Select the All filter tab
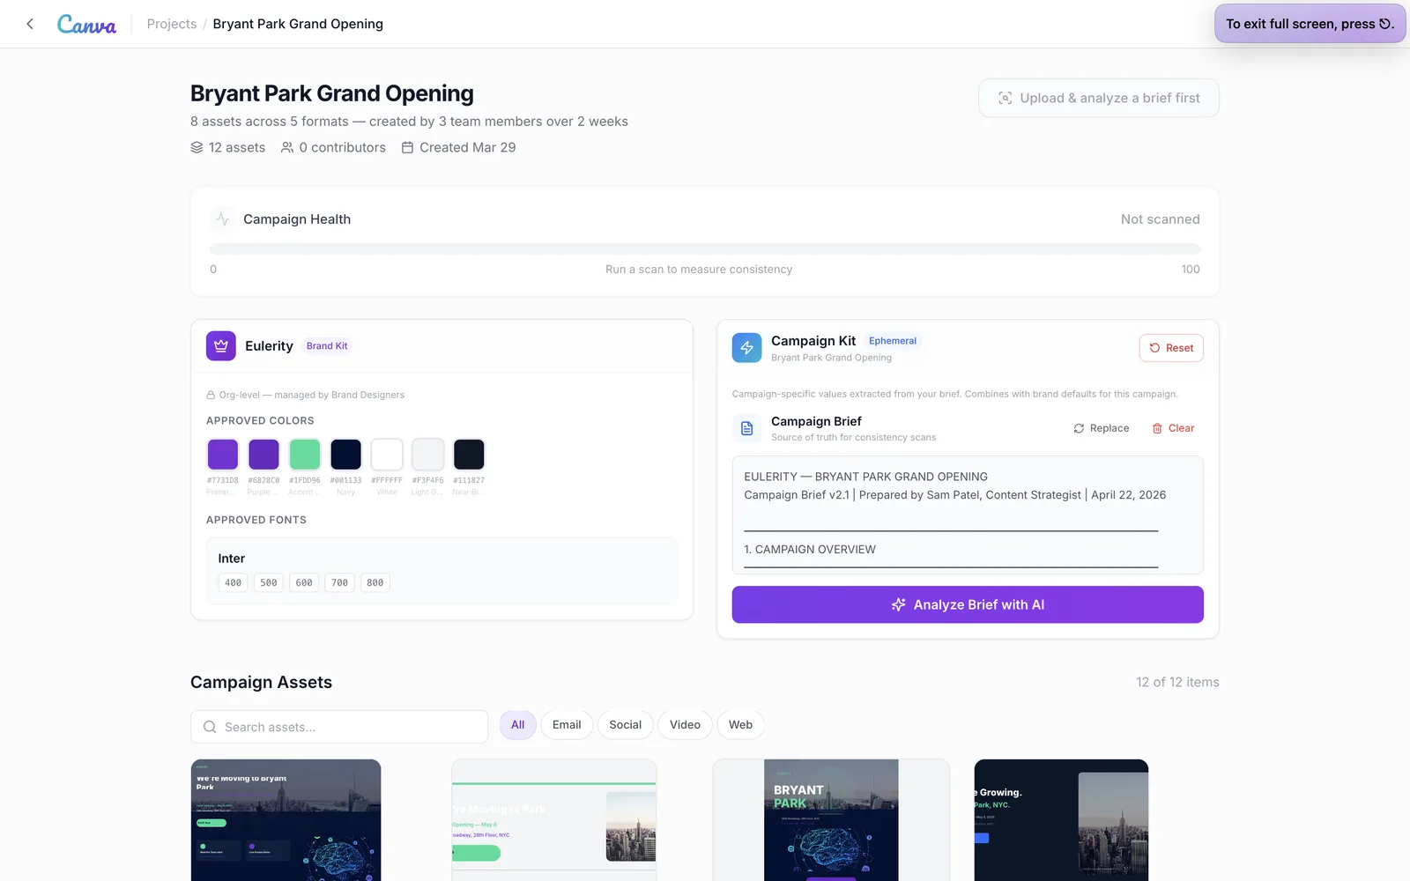The image size is (1410, 881). pyautogui.click(x=517, y=725)
